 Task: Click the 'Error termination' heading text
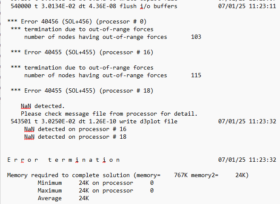[x=63, y=160]
